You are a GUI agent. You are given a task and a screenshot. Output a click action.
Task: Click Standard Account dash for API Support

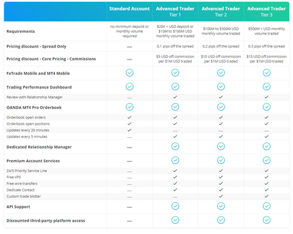(x=129, y=207)
